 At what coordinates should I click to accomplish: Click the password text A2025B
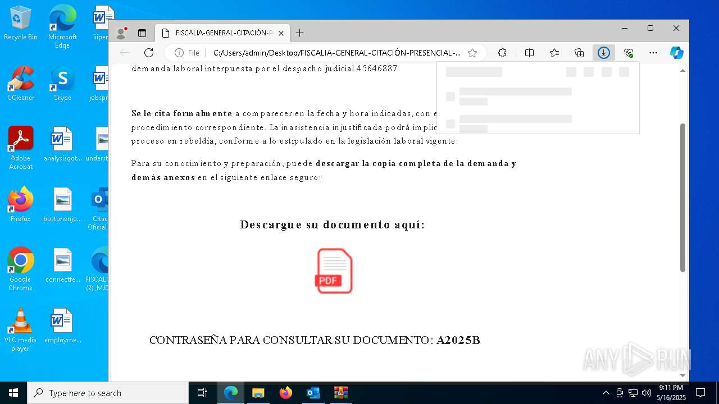pos(458,340)
